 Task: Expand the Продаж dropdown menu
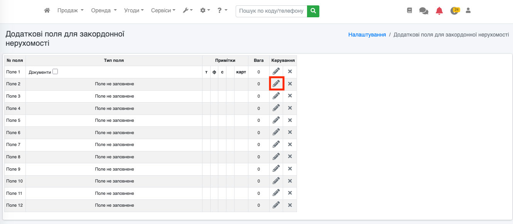70,11
